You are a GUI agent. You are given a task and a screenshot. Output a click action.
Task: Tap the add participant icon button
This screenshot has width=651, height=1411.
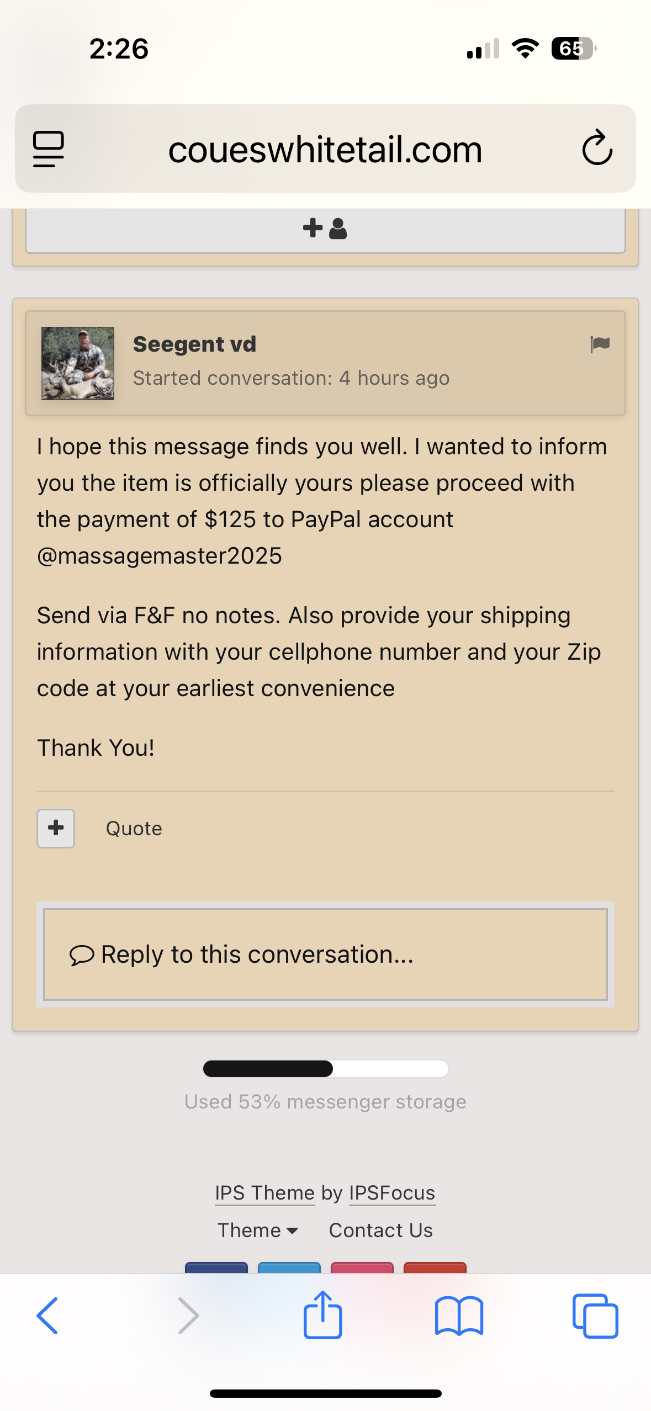(325, 229)
